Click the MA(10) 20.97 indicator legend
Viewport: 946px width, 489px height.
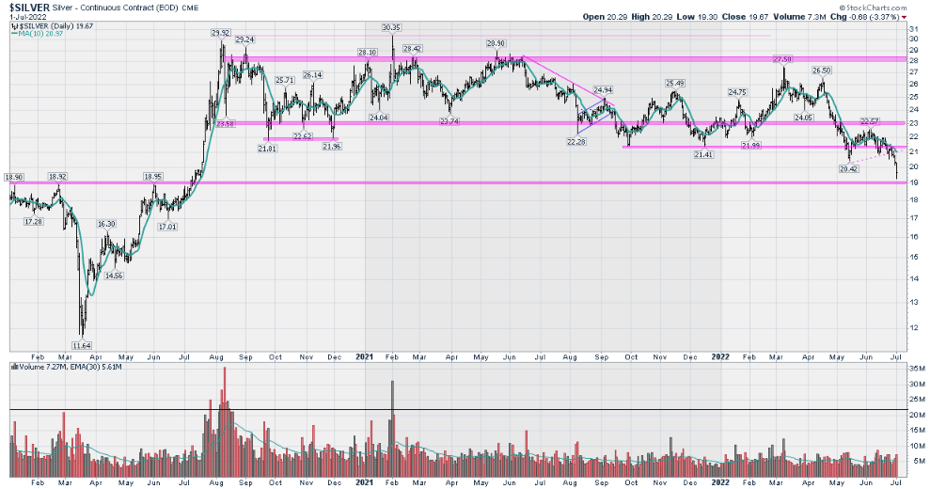coord(40,35)
